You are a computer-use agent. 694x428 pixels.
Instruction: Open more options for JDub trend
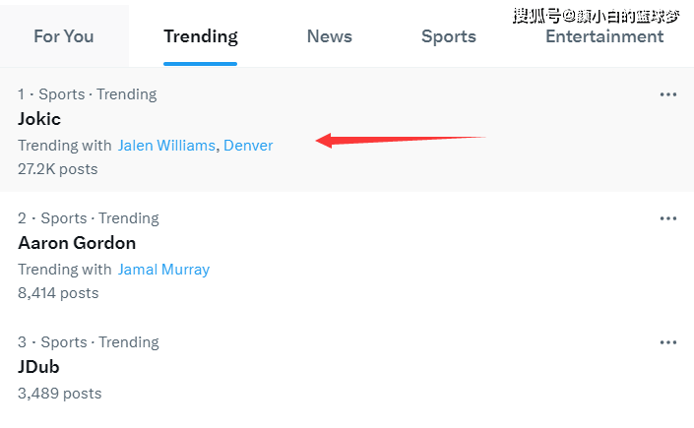point(667,342)
